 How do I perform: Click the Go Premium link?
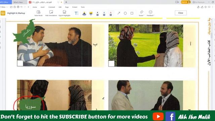(199, 2)
